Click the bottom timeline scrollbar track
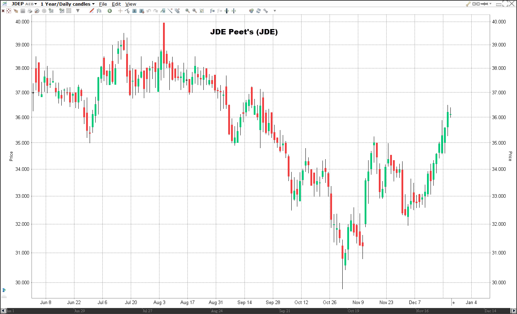Image resolution: width=517 pixels, height=314 pixels. coord(258,311)
